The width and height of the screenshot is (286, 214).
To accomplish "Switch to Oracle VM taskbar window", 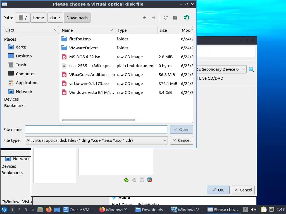I will click(79, 210).
